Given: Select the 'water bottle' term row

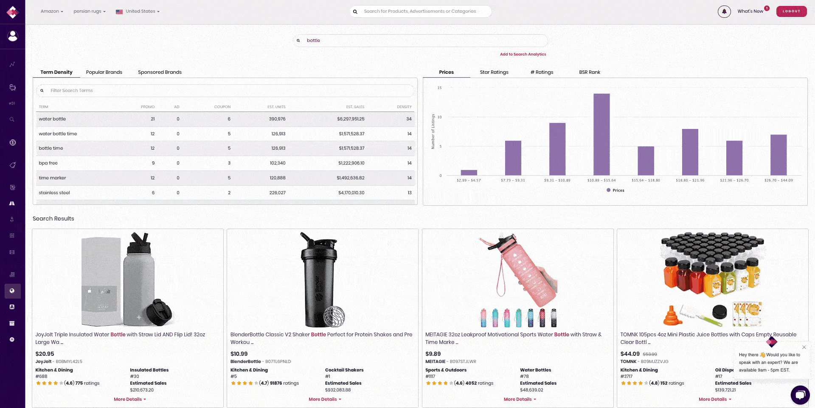Looking at the screenshot, I should pos(225,119).
